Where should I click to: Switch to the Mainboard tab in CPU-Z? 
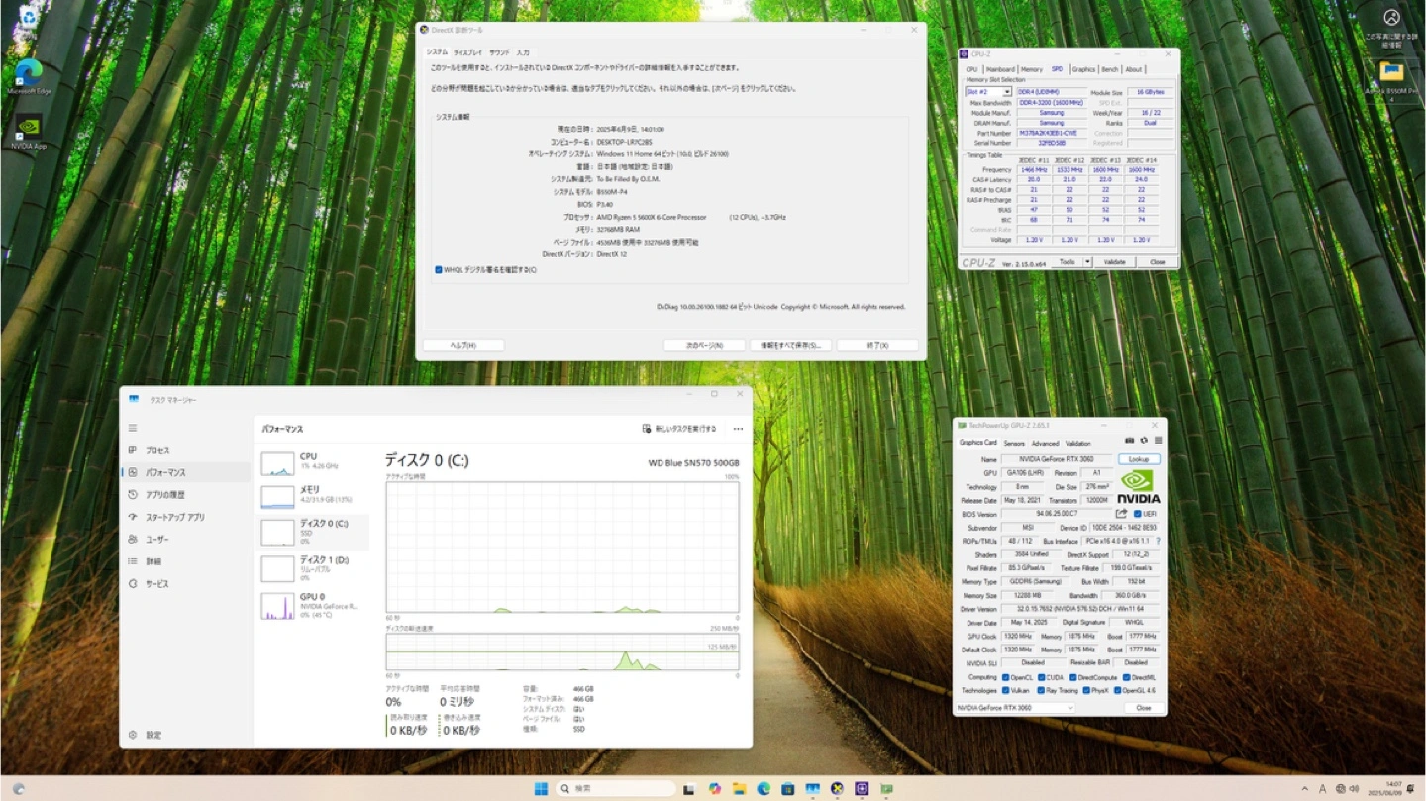999,69
